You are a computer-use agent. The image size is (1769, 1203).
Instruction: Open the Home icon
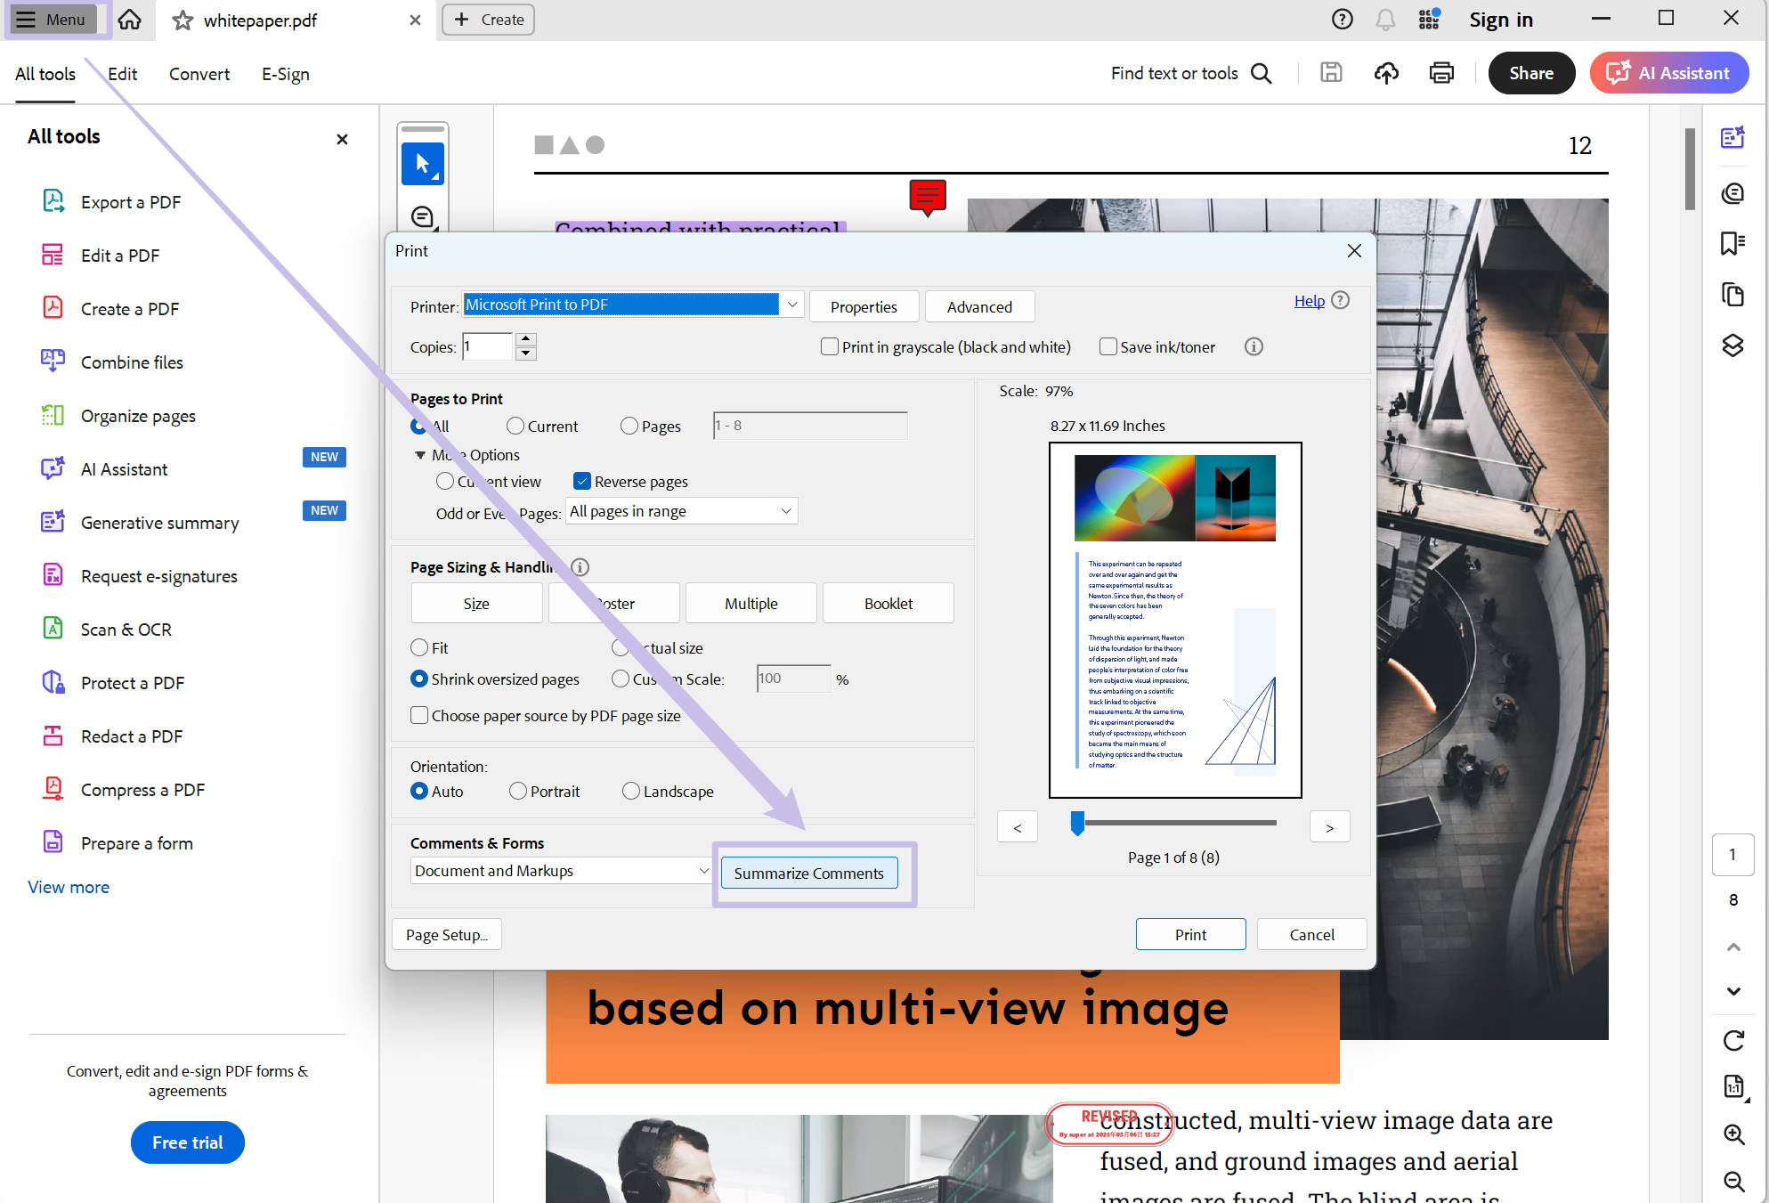point(130,20)
